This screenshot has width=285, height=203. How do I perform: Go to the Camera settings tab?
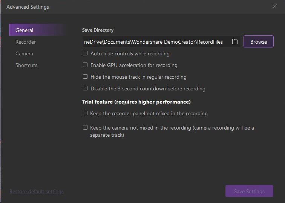(24, 53)
